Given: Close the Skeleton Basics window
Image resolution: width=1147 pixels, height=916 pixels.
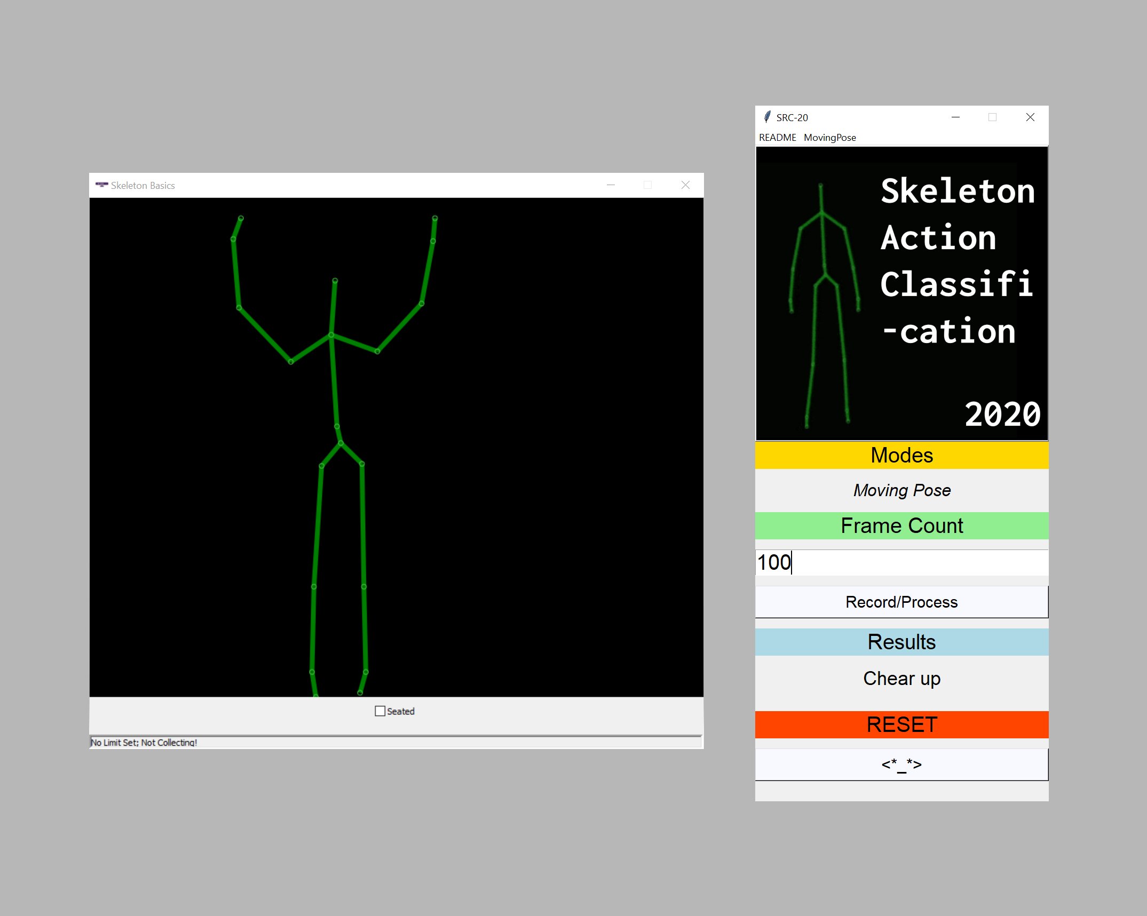Looking at the screenshot, I should click(x=685, y=185).
